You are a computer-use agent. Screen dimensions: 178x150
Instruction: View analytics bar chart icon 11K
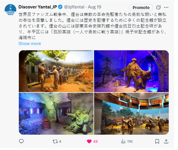(x=127, y=142)
